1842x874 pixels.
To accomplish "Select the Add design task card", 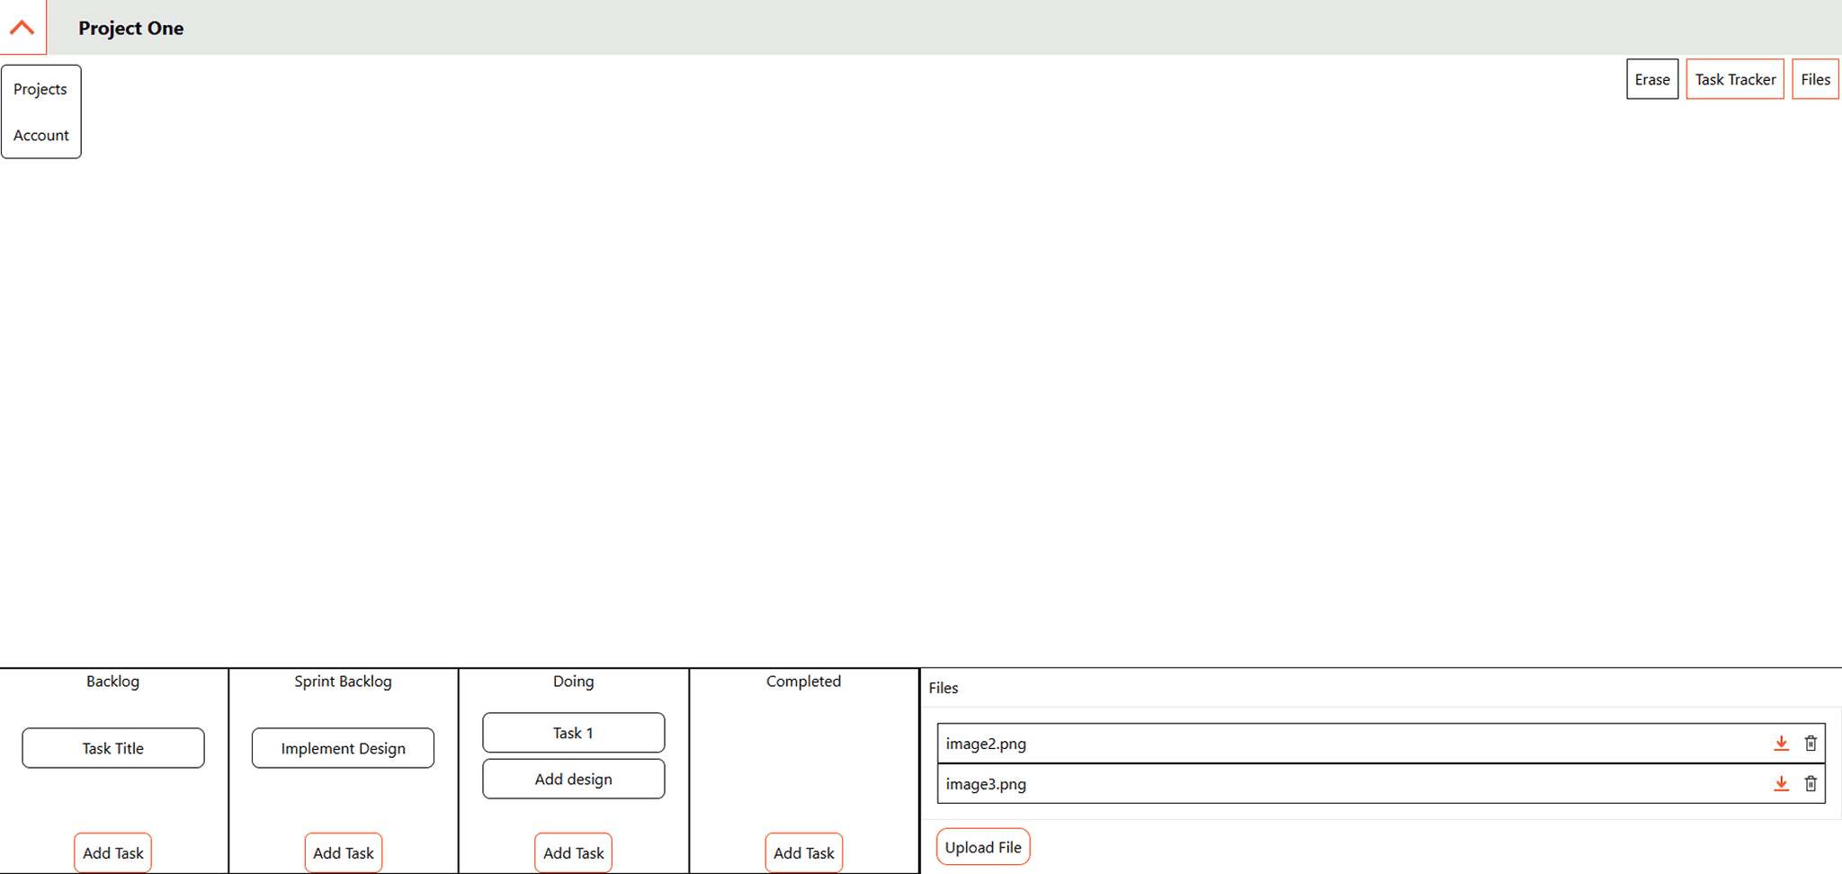I will (x=573, y=779).
